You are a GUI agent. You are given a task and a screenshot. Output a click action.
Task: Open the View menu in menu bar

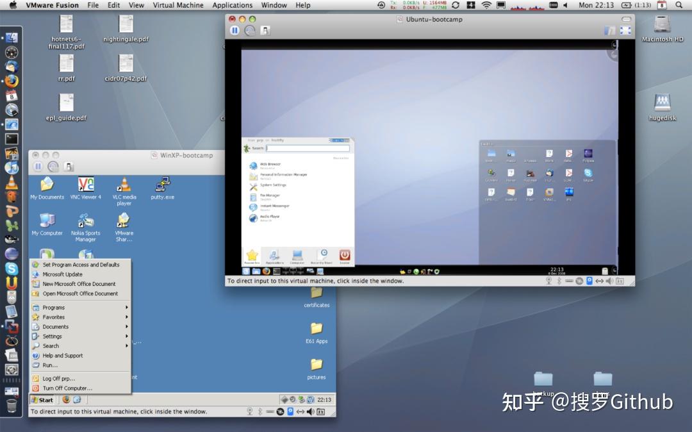pos(136,5)
